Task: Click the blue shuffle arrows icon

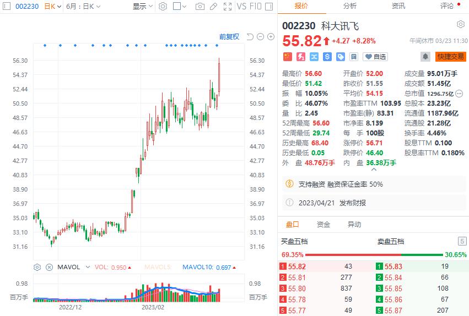Action: click(x=314, y=57)
